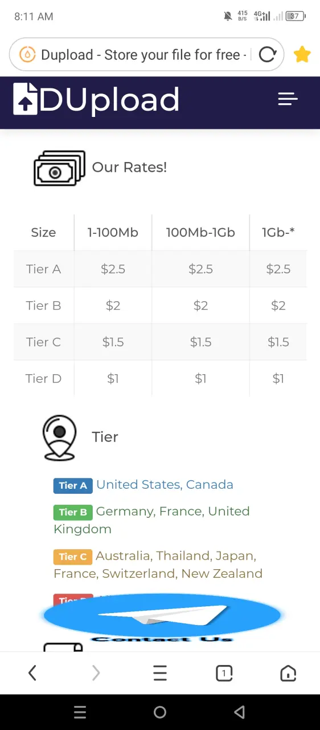
Task: Tap the Telegram Contact Us button
Action: [x=162, y=617]
